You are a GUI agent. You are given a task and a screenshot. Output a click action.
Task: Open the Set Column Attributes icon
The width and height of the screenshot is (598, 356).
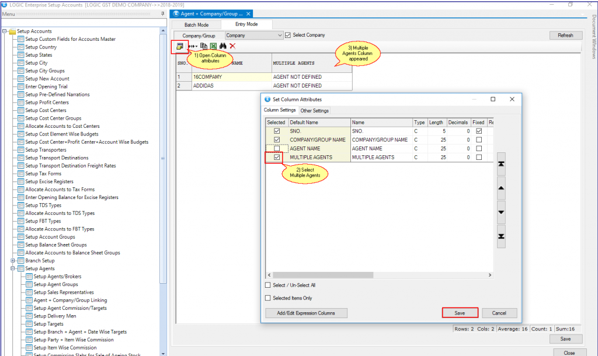tap(180, 47)
